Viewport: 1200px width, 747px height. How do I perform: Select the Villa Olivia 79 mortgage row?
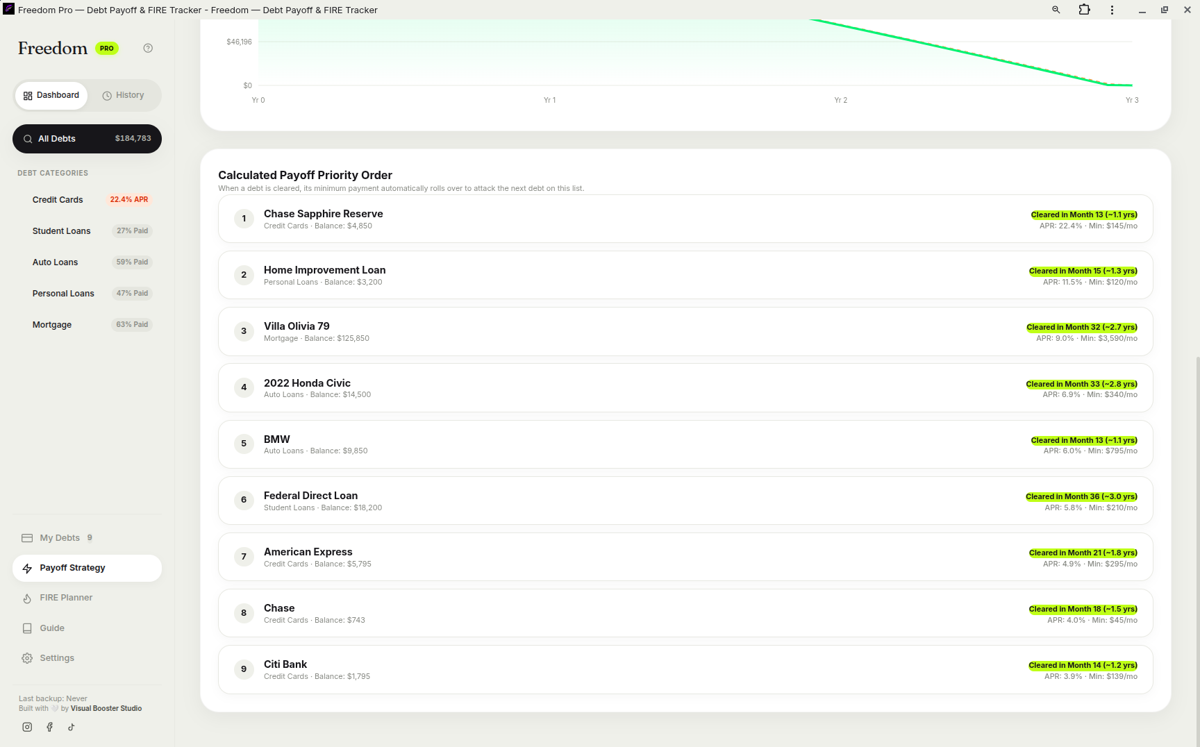pyautogui.click(x=685, y=332)
